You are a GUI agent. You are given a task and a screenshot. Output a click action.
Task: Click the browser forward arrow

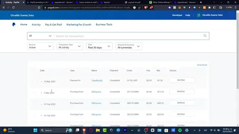pos(8,7)
